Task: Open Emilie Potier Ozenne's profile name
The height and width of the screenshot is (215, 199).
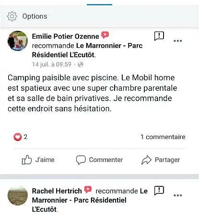Action: 65,36
